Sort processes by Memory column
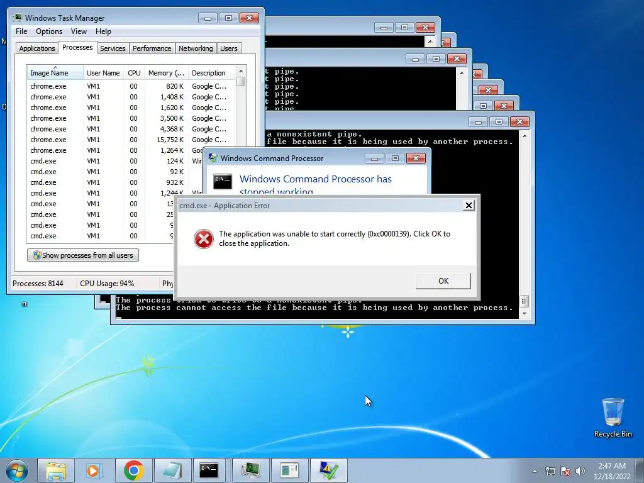The image size is (644, 483). click(x=166, y=73)
